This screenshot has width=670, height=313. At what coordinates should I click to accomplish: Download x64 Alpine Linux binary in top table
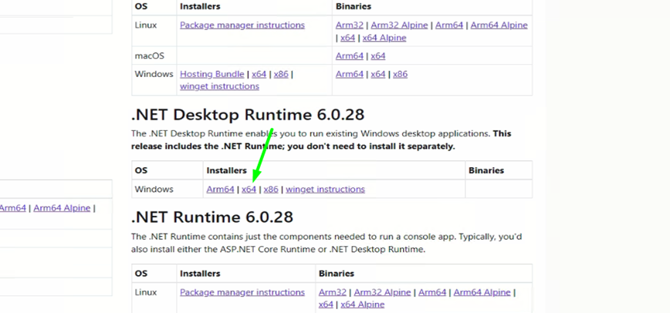[384, 38]
